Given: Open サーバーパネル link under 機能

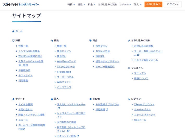Looking at the screenshot, I should tap(65, 77).
